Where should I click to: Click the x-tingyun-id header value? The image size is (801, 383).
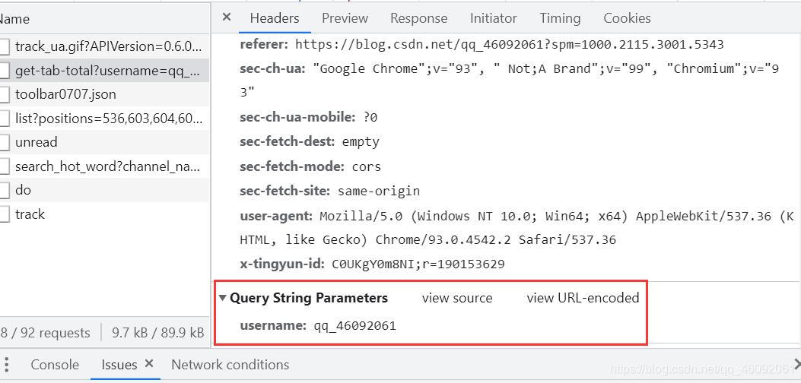click(418, 264)
